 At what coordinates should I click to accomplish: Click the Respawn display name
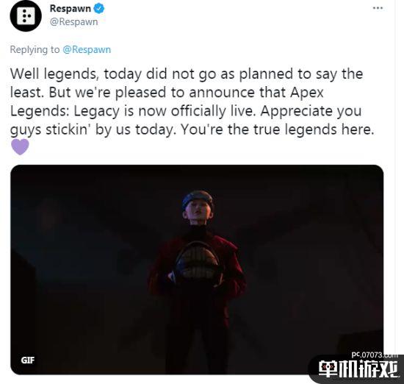click(70, 8)
